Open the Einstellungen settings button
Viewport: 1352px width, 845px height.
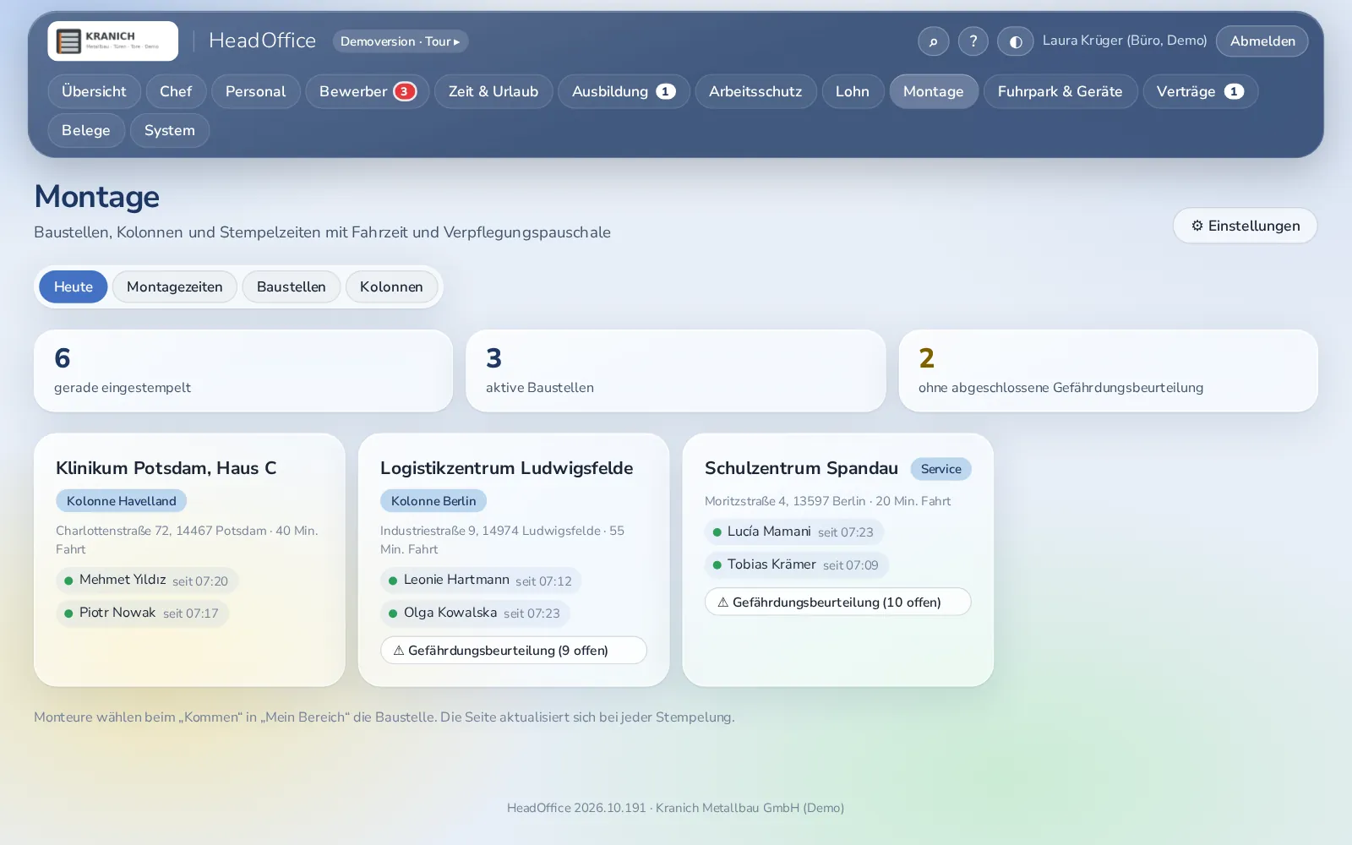point(1246,226)
